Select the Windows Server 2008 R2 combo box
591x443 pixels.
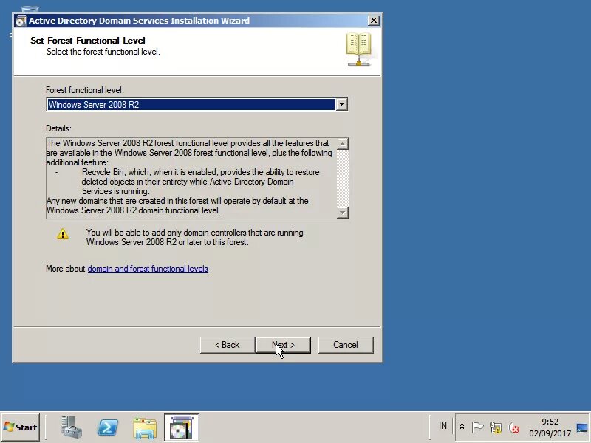pos(197,104)
